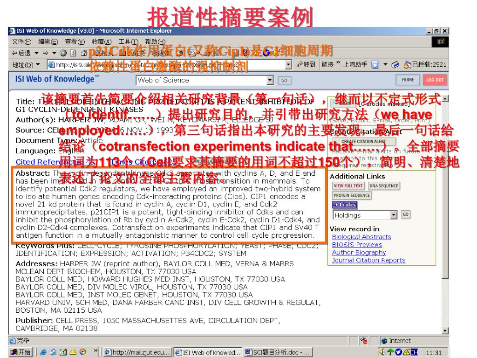Viewport: 477px width, 358px height.
Task: Click the 11:31 system clock
Action: coord(434,352)
